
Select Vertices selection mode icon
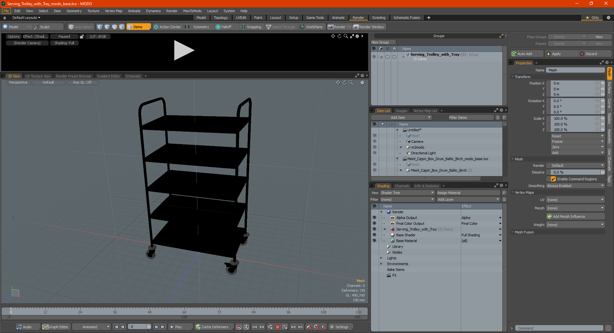pos(100,27)
